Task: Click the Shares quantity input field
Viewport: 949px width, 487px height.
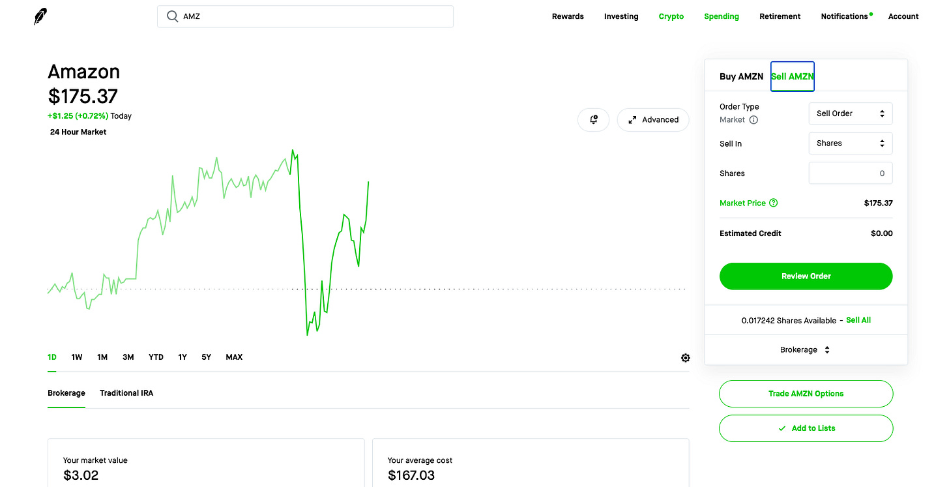Action: click(851, 173)
